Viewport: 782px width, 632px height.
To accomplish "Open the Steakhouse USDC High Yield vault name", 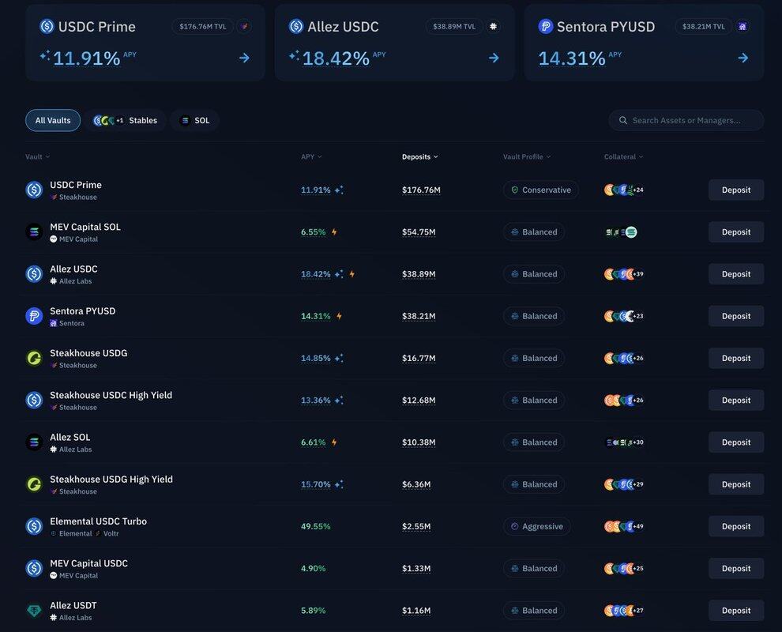I will click(111, 395).
